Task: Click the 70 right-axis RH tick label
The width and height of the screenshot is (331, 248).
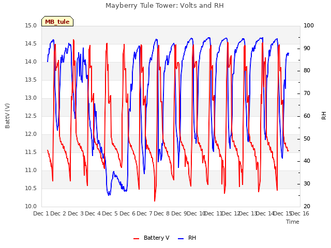Action: coord(307,94)
